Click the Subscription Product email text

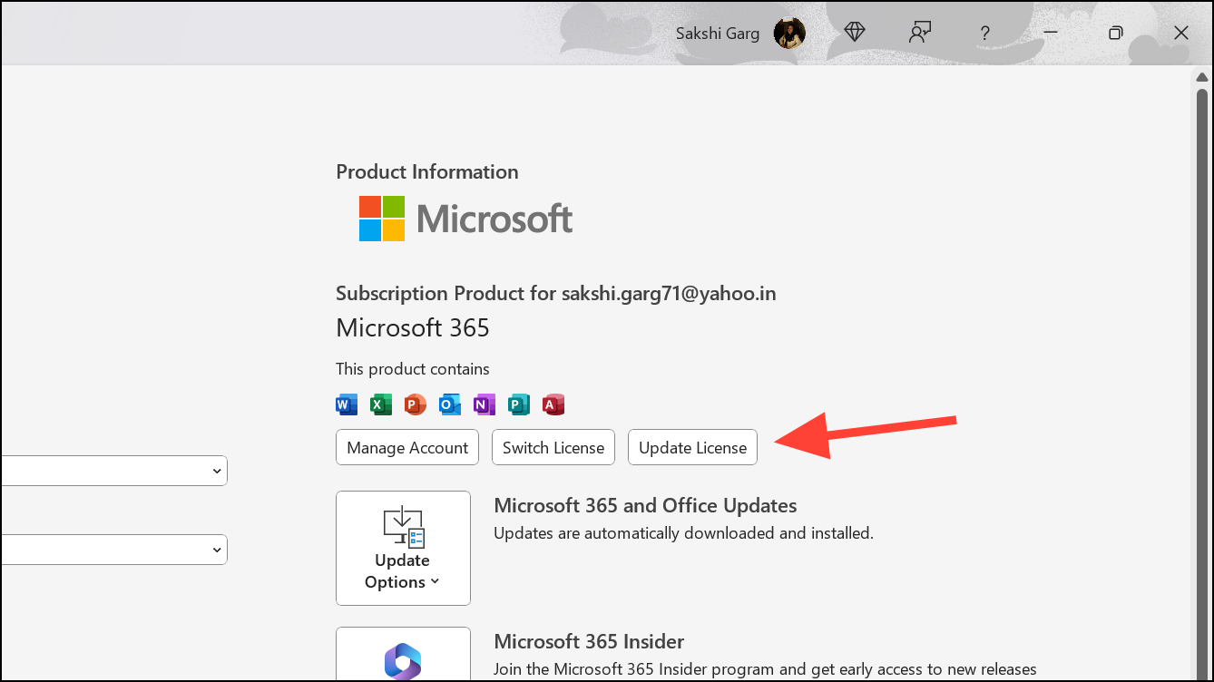[x=556, y=294]
